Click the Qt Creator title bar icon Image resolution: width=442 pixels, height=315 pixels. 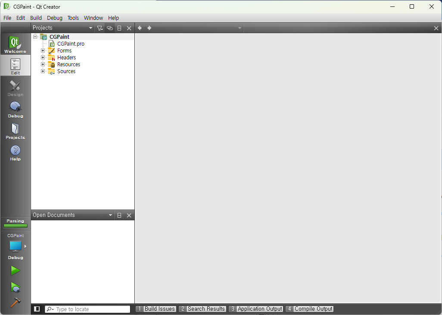point(7,6)
